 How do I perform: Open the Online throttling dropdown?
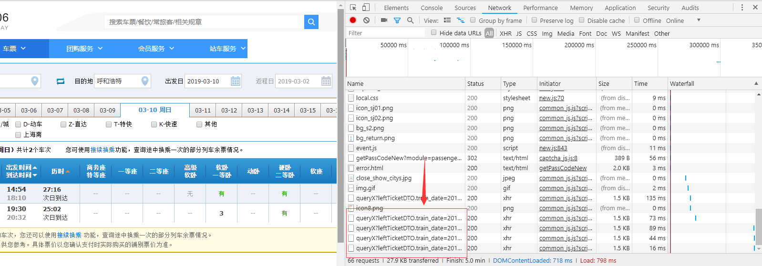[x=683, y=20]
